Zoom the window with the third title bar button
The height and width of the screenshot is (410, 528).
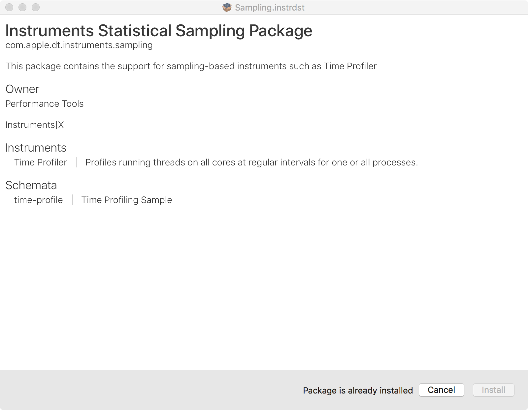[36, 7]
